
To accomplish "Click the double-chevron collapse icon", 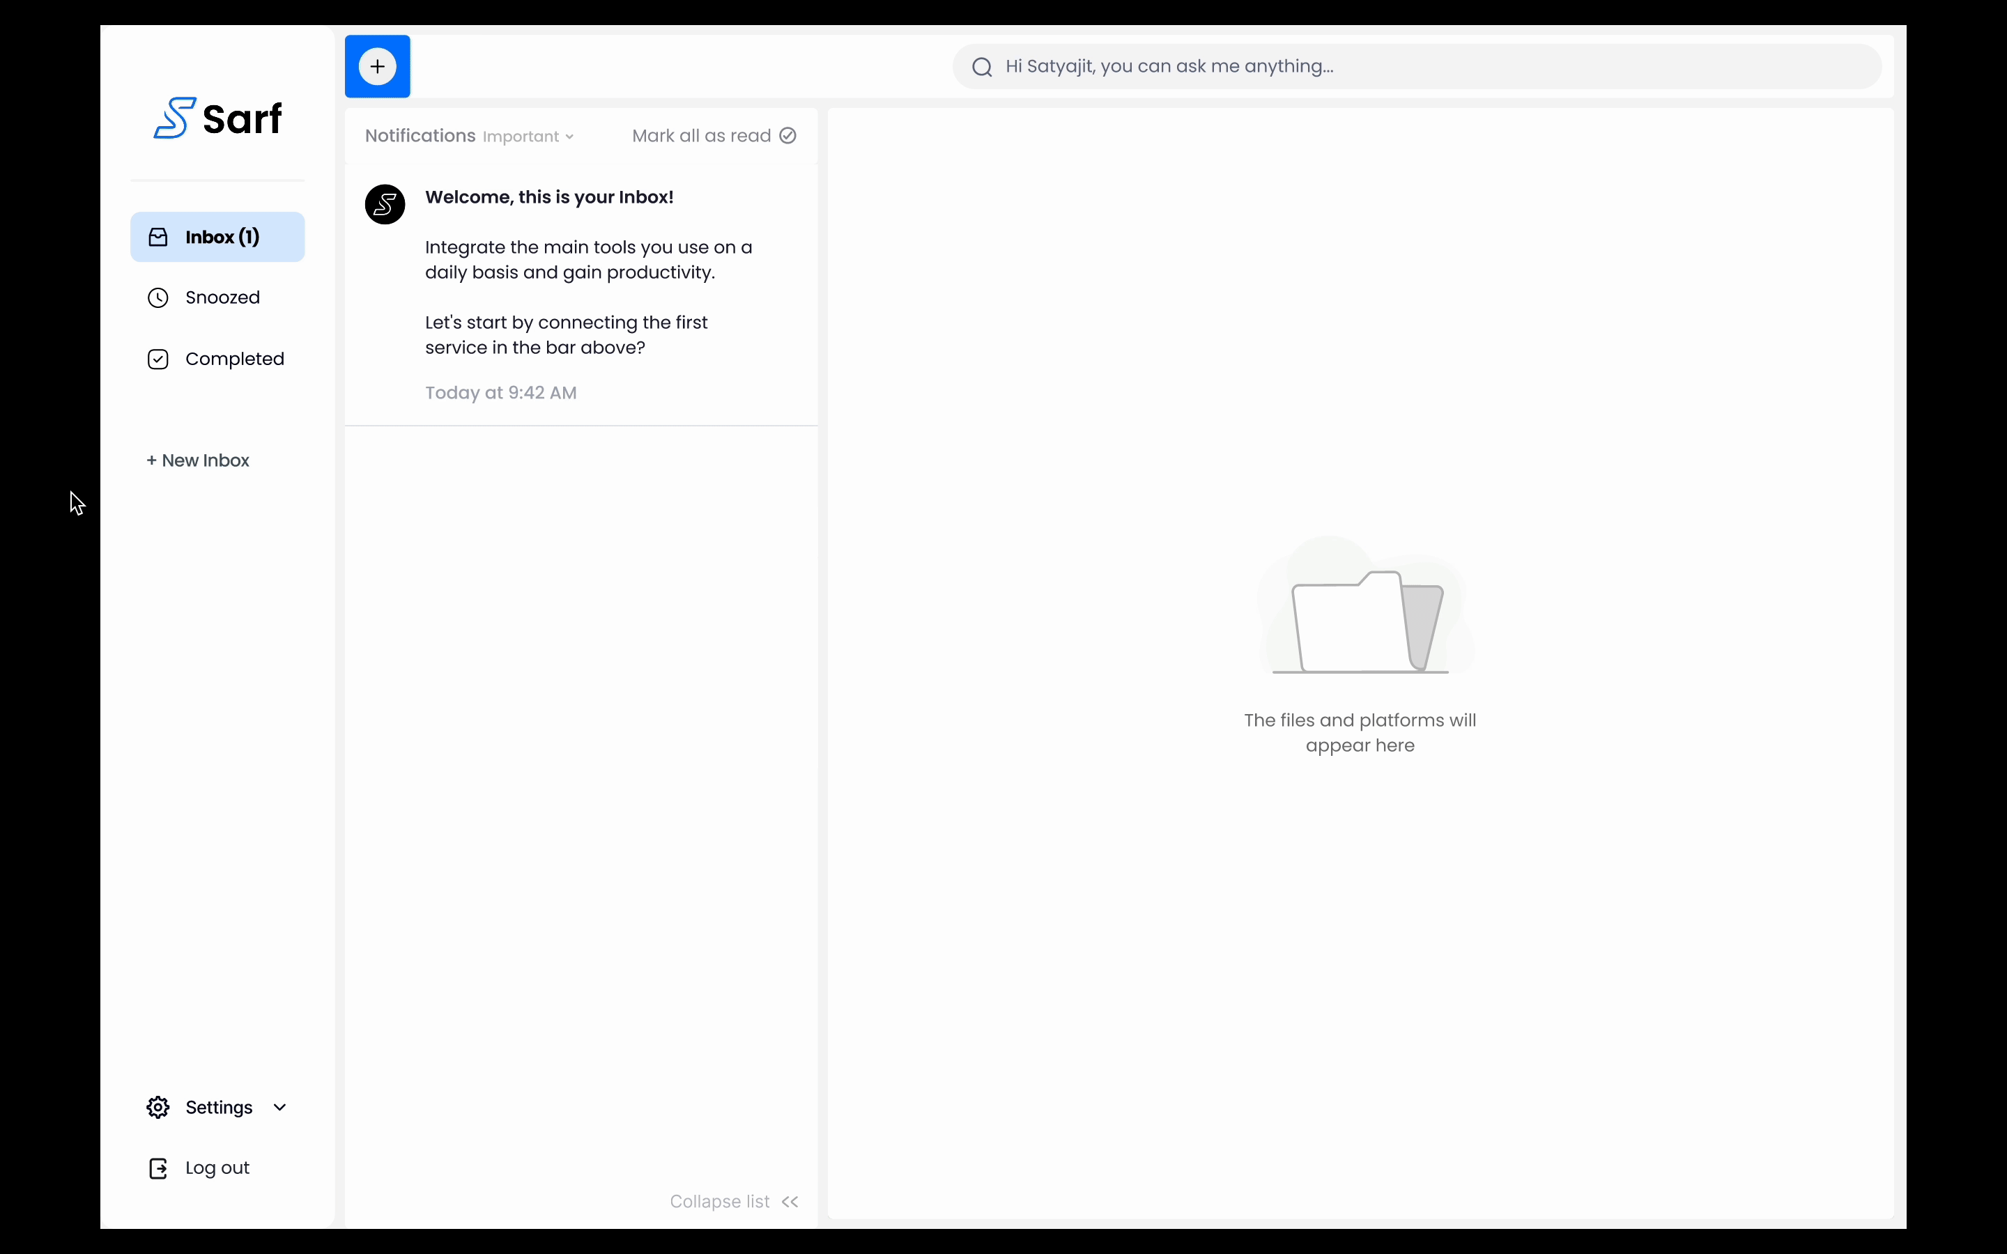I will (790, 1202).
